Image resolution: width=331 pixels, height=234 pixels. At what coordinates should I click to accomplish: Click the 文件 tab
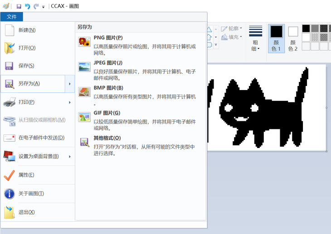coord(12,17)
